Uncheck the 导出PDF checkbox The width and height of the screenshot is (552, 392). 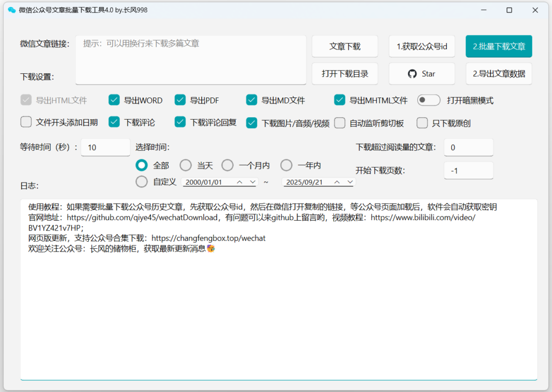coord(180,100)
